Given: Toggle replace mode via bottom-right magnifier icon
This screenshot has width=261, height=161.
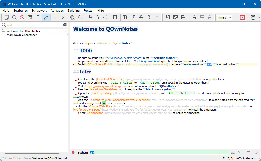Looking at the screenshot, I should (x=257, y=152).
